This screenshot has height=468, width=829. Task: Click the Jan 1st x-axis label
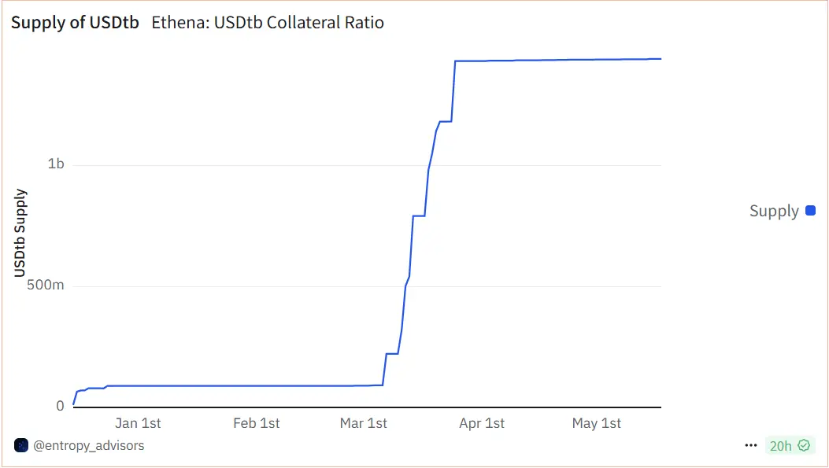coord(138,423)
